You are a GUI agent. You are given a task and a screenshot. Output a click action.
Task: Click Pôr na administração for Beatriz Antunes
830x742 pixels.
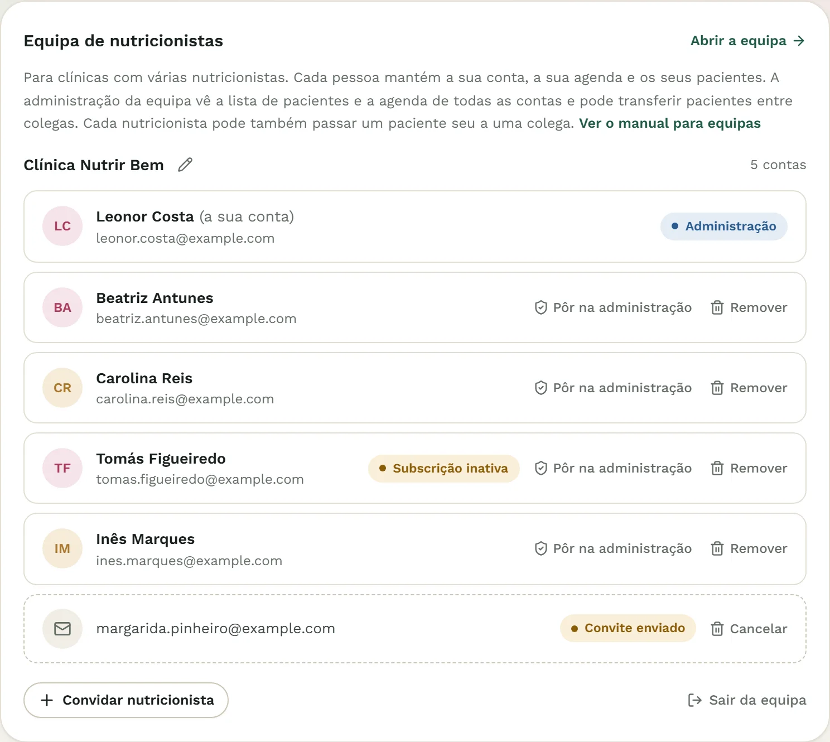tap(613, 307)
